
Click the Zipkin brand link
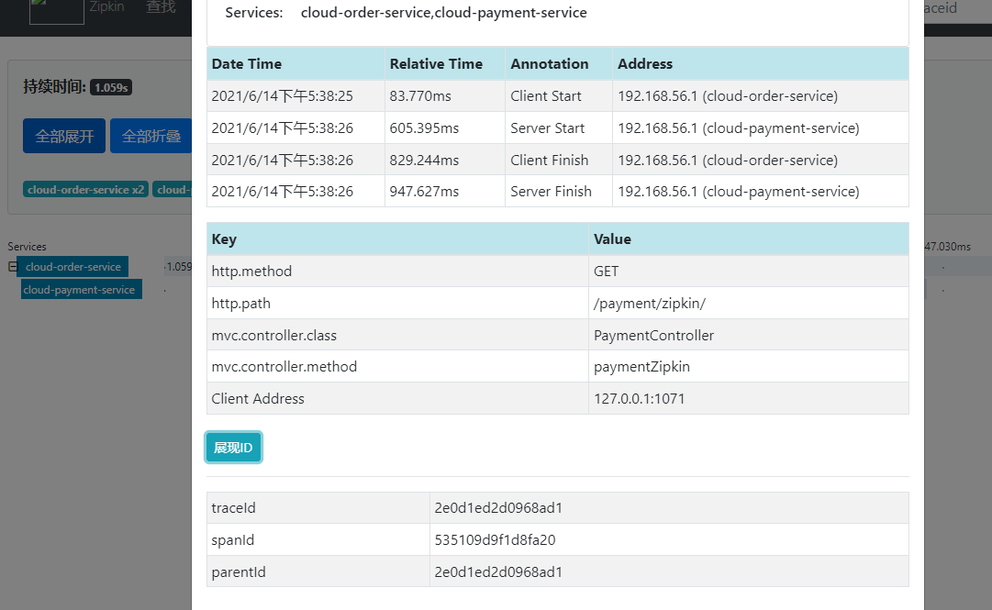pos(106,8)
